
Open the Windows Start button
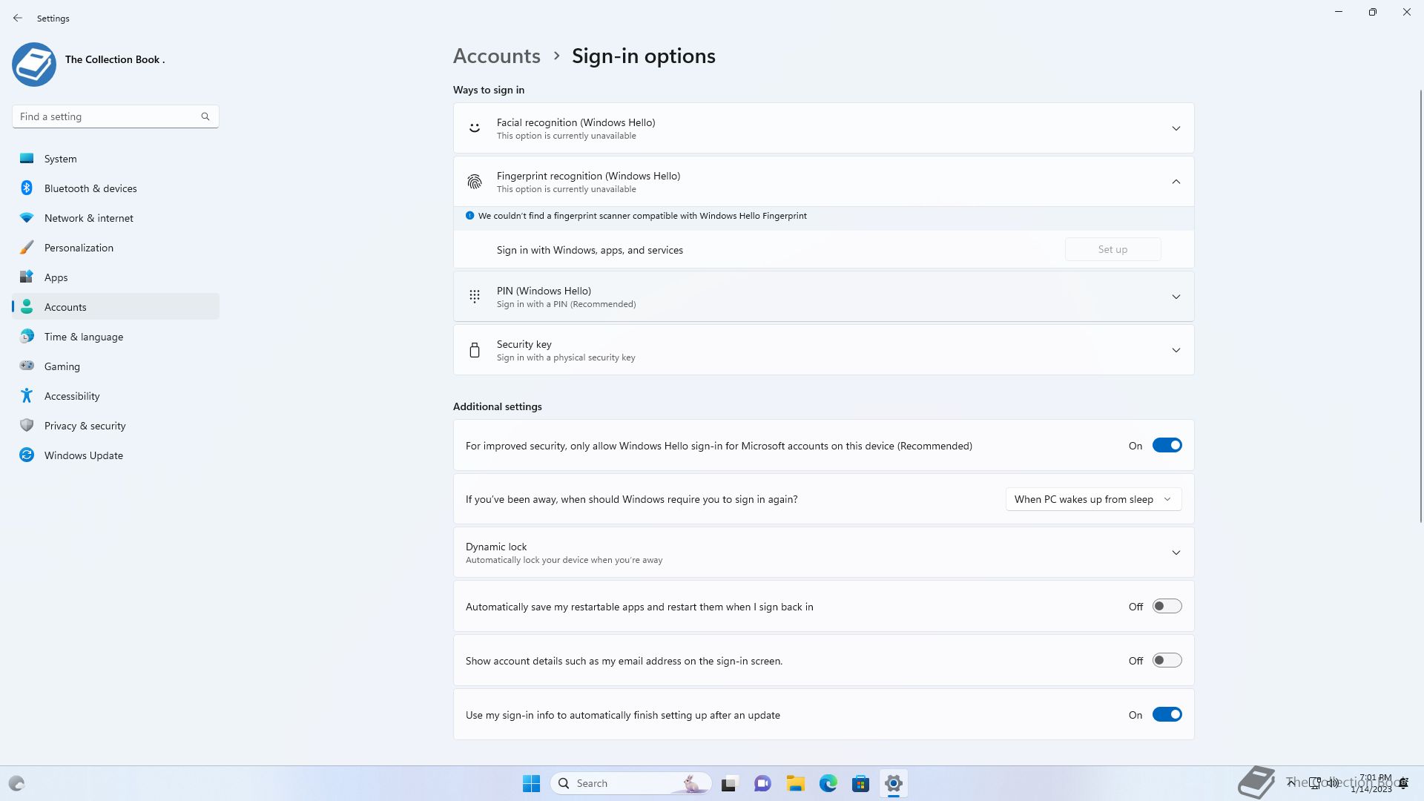pyautogui.click(x=532, y=783)
